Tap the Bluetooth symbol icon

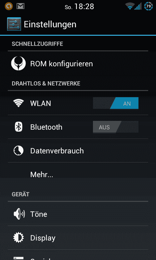point(19,127)
